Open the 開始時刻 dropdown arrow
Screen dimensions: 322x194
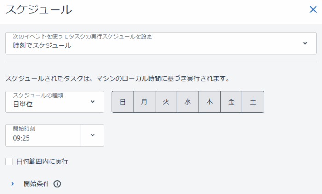pos(92,135)
